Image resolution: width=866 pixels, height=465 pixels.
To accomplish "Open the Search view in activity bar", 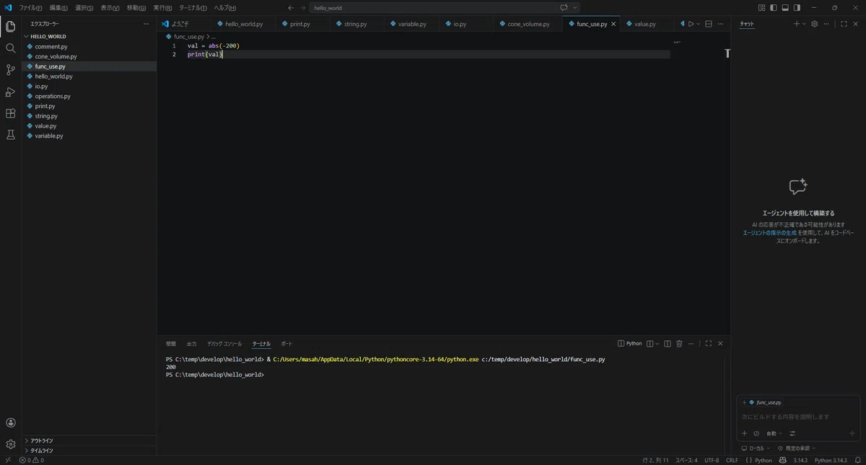I will click(10, 48).
